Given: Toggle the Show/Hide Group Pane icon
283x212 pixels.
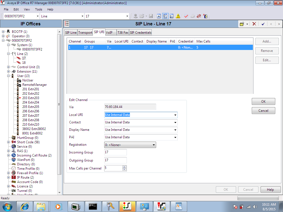Looking at the screenshot, I should point(171,16).
